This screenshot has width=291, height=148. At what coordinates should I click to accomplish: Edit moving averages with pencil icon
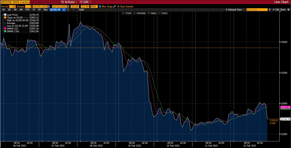click(115, 6)
